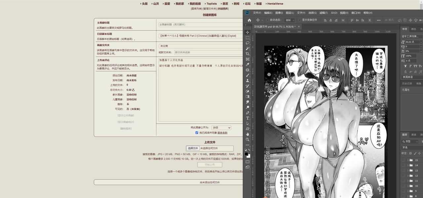The height and width of the screenshot is (198, 423).
Task: Select the Lasso tool
Action: tap(248, 43)
